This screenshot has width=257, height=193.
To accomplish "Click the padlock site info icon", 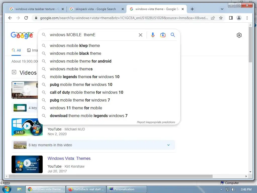I will pyautogui.click(x=36, y=18).
